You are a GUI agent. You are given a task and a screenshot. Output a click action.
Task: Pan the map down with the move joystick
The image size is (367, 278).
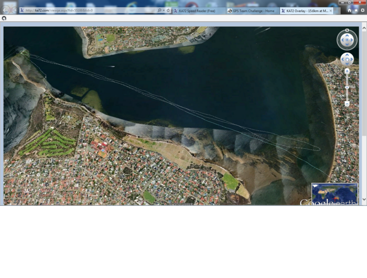coord(347,63)
